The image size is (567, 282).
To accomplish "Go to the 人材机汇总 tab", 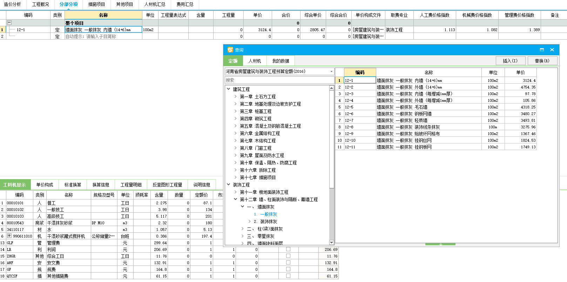I will [155, 5].
